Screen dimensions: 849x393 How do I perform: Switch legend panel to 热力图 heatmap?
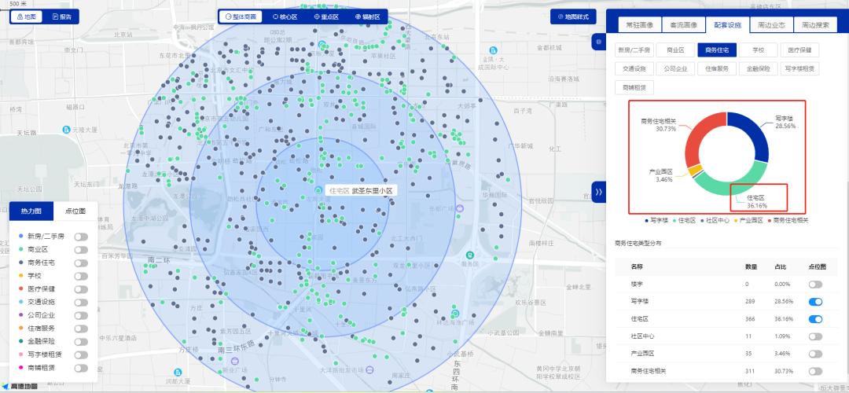click(31, 211)
